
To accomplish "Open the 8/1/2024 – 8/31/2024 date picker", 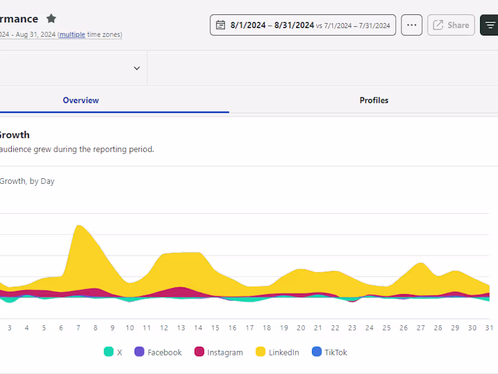I will pos(272,25).
